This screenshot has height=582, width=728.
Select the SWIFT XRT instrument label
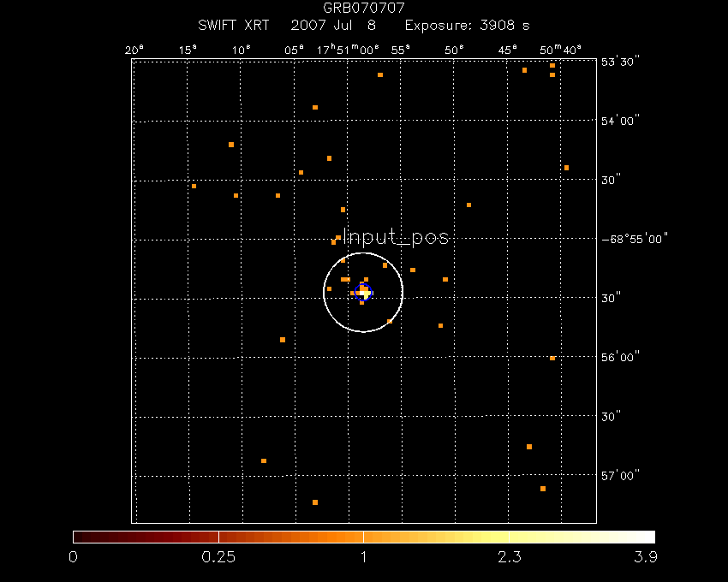pos(234,25)
